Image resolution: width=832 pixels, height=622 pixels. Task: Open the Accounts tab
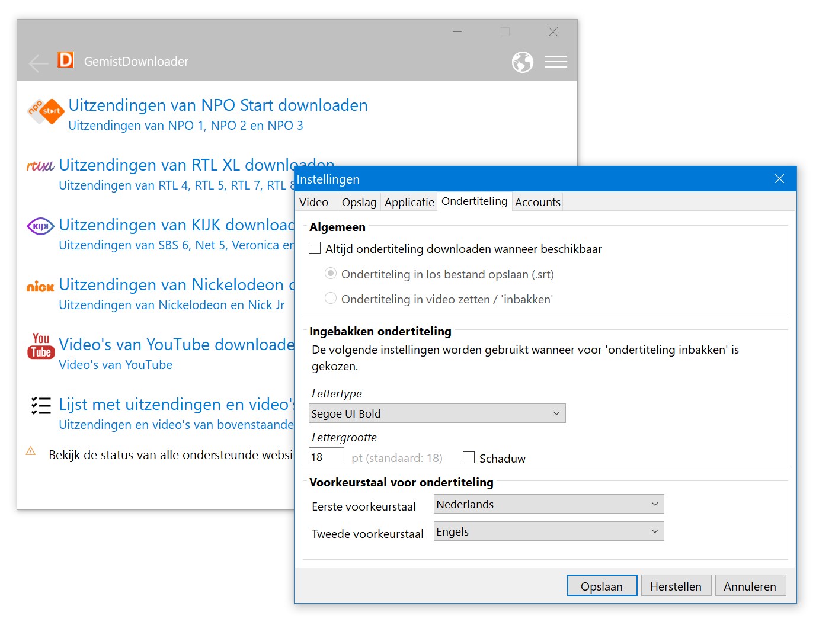tap(537, 202)
